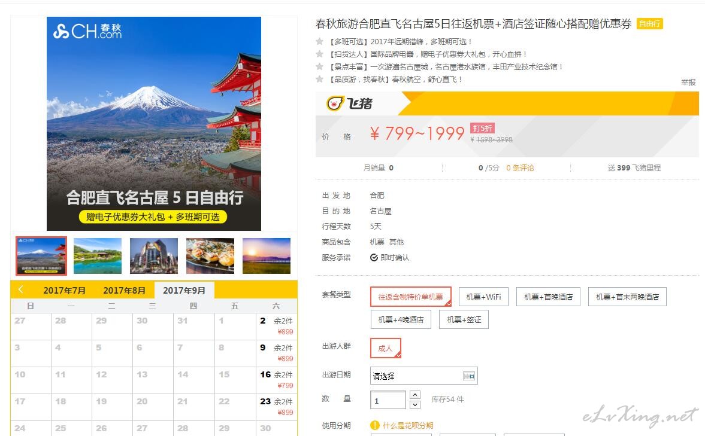Screen dimensions: 705x436
Task: Click the 【多班可选】 feature line
Action: pyautogui.click(x=400, y=42)
